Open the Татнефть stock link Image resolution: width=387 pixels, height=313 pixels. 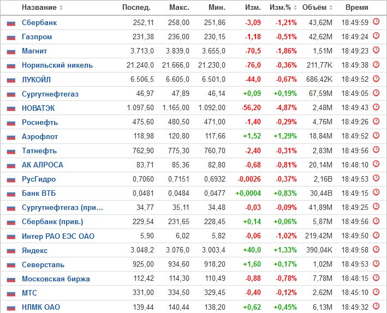coord(39,151)
